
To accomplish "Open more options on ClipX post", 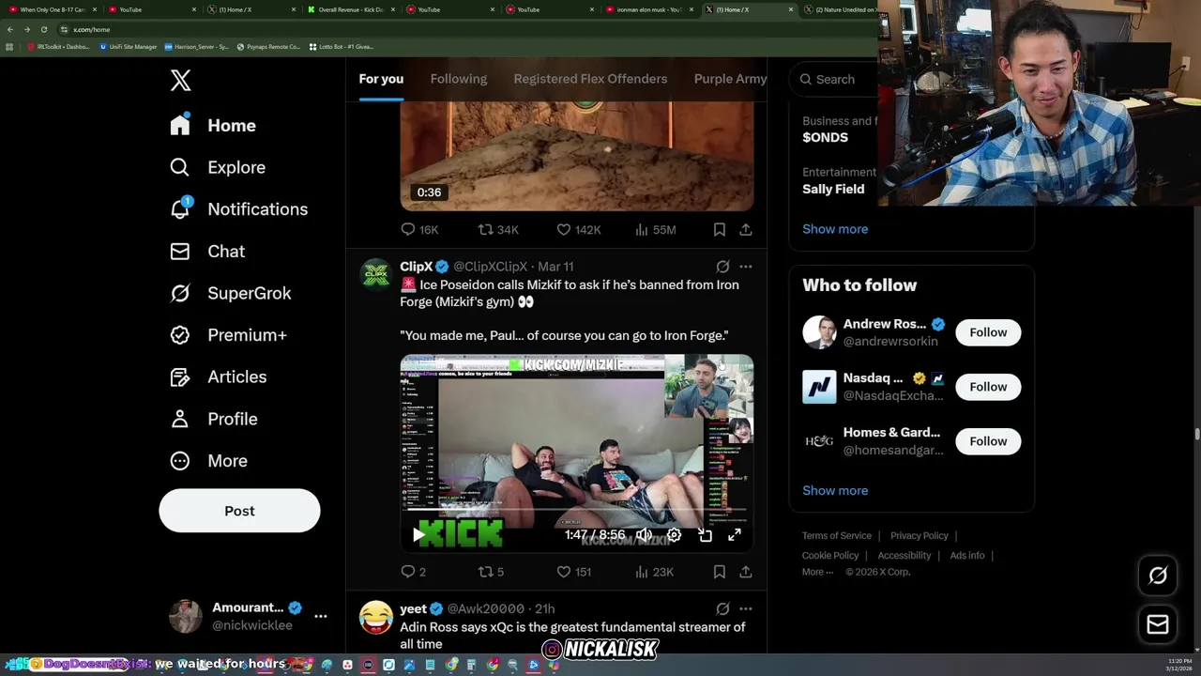I will point(746,267).
